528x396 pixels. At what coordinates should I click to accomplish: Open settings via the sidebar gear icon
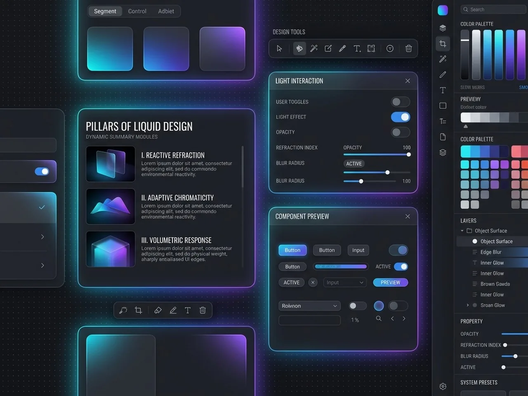[443, 387]
